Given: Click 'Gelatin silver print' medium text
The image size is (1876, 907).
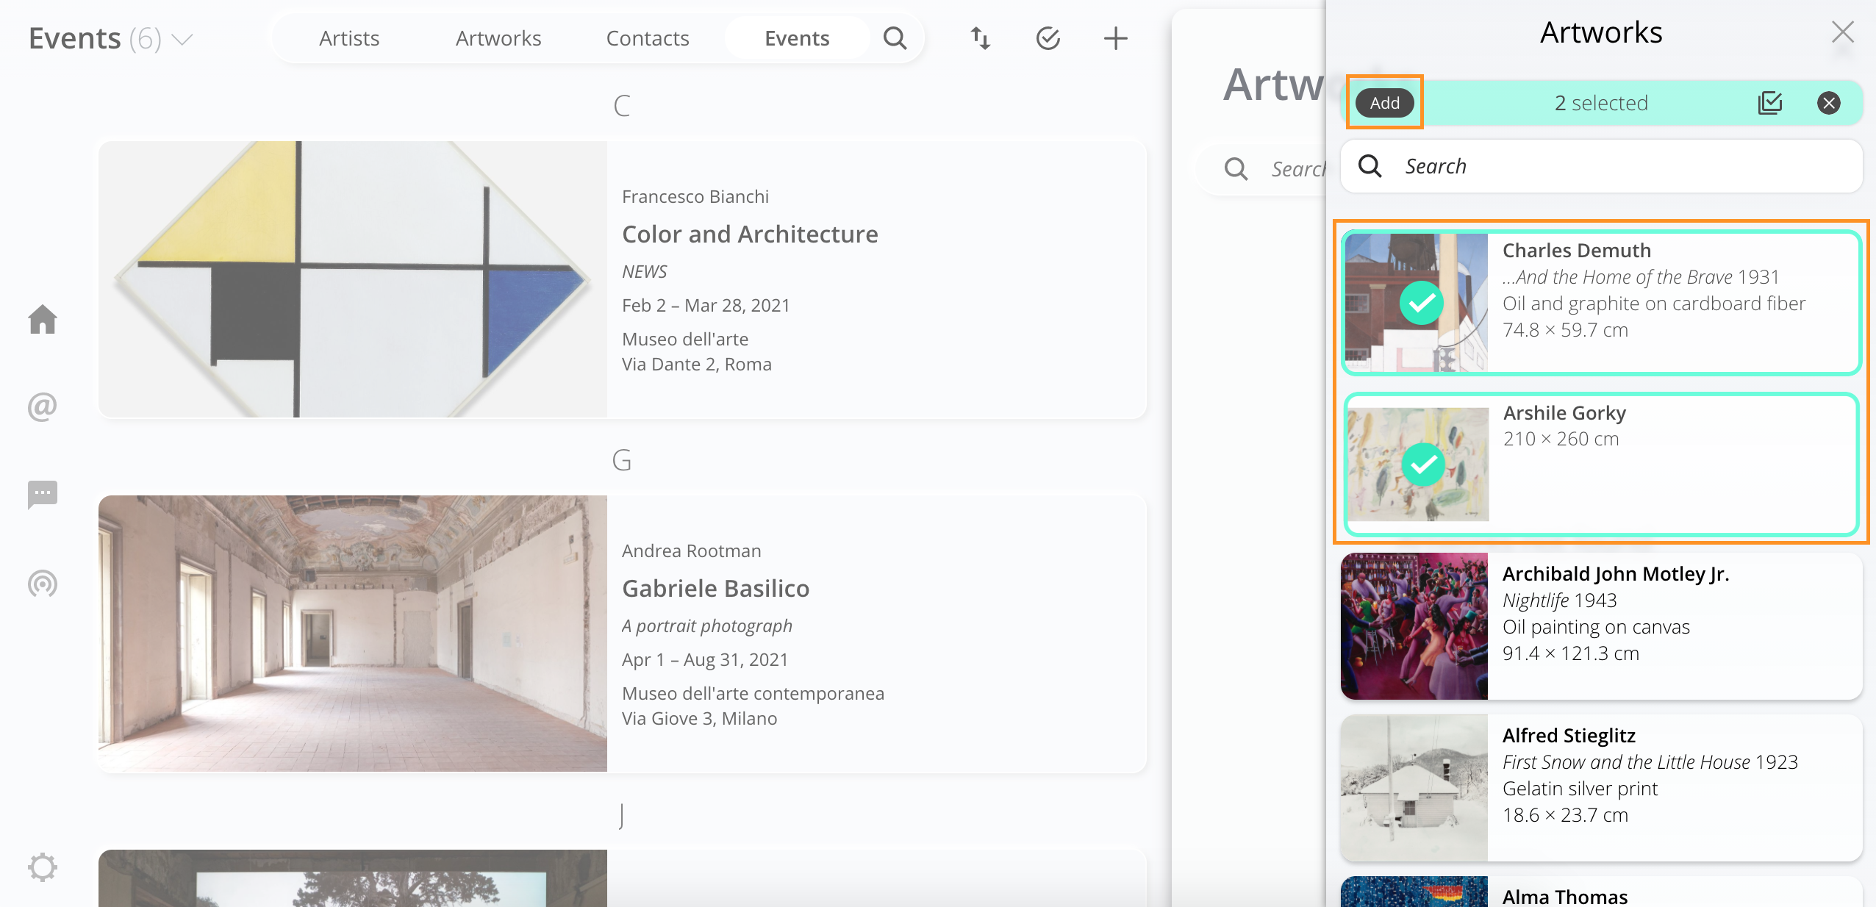Looking at the screenshot, I should click(x=1580, y=789).
